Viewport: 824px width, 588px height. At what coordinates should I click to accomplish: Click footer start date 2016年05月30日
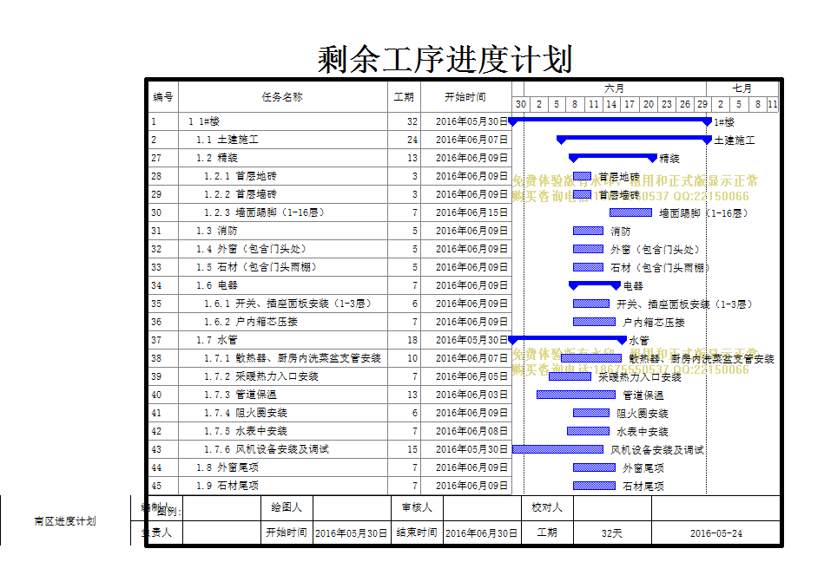[x=351, y=532]
